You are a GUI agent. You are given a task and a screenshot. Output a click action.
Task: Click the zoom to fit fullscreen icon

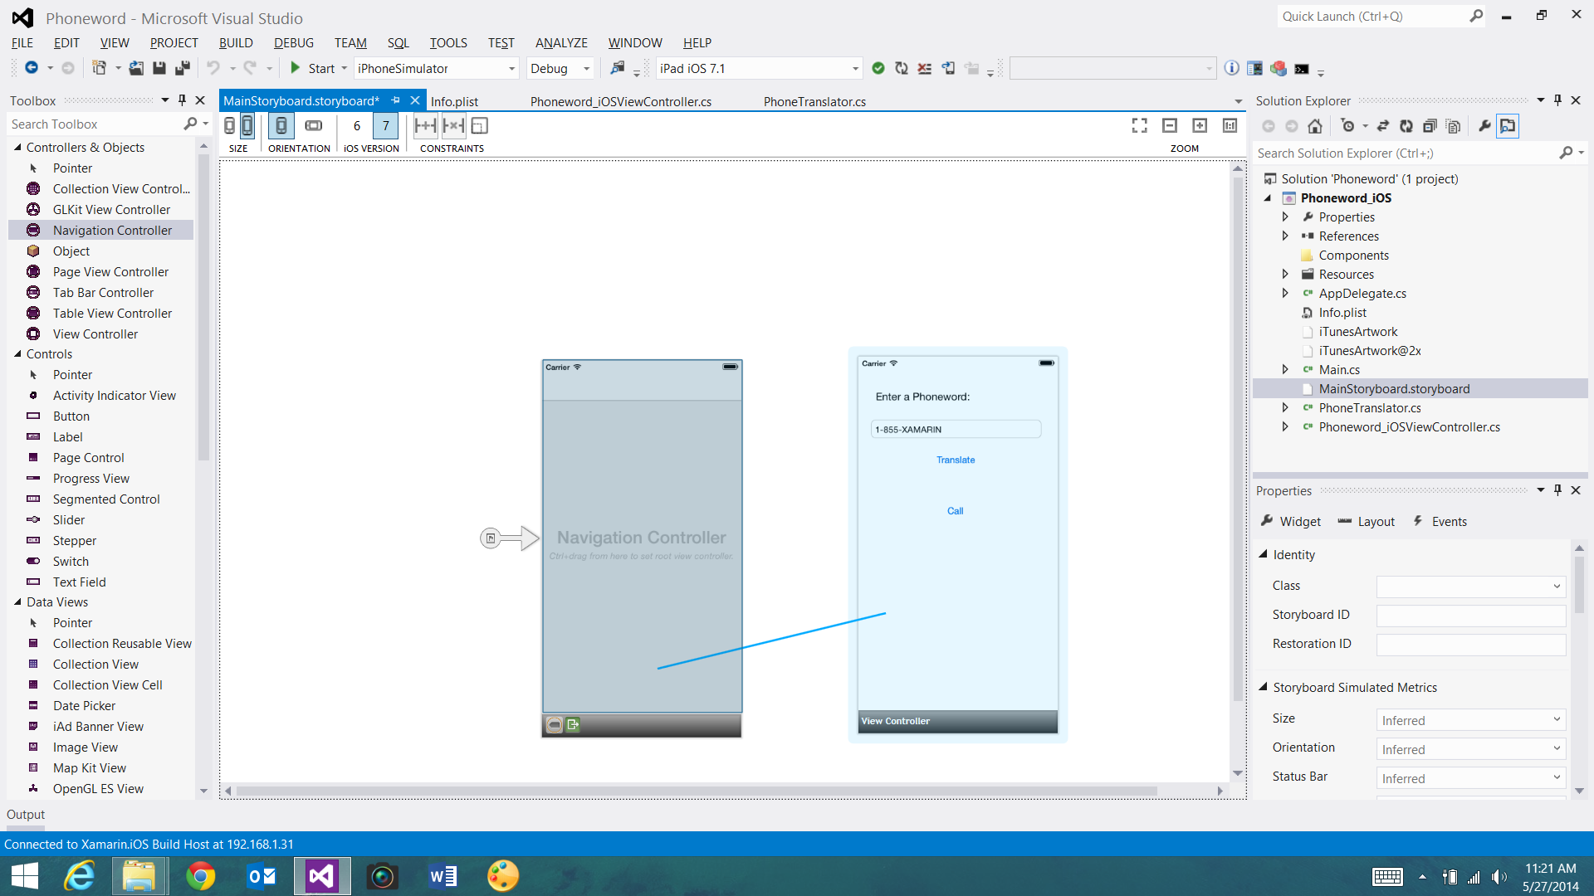point(1140,125)
